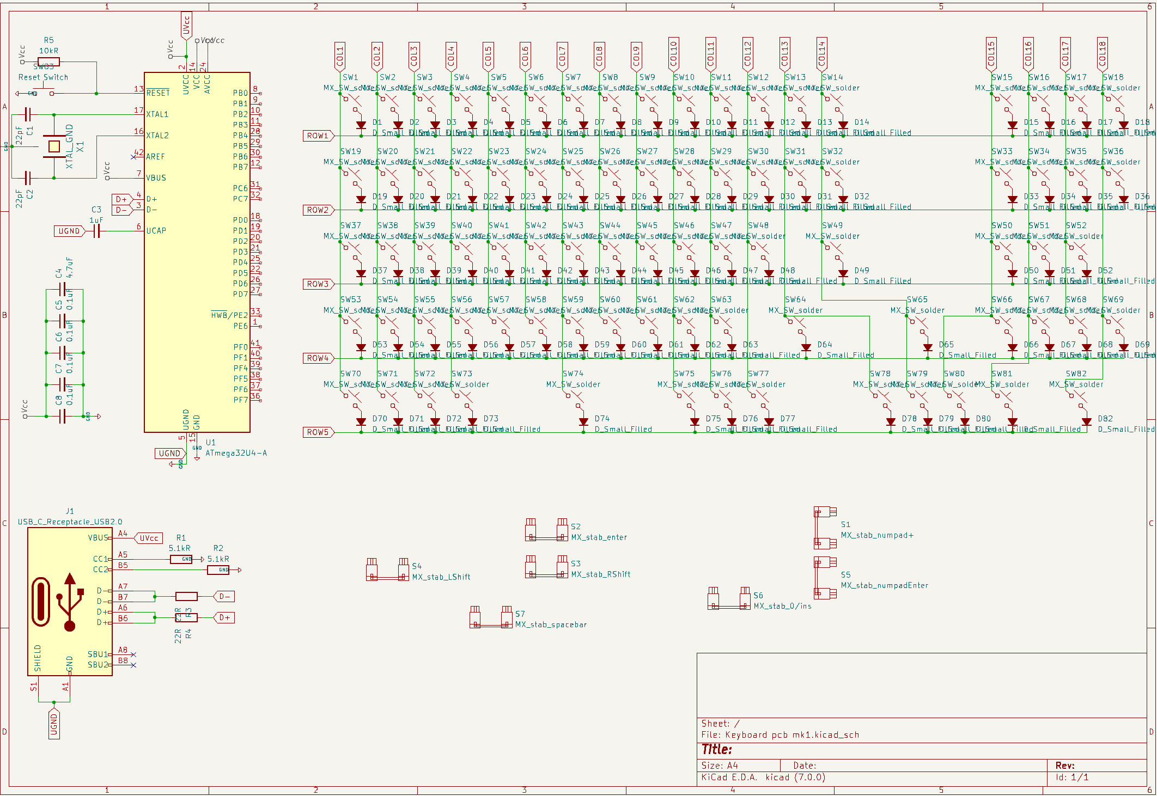Select the ATmega32U4-A microcontroller symbol
This screenshot has width=1157, height=796.
point(196,250)
